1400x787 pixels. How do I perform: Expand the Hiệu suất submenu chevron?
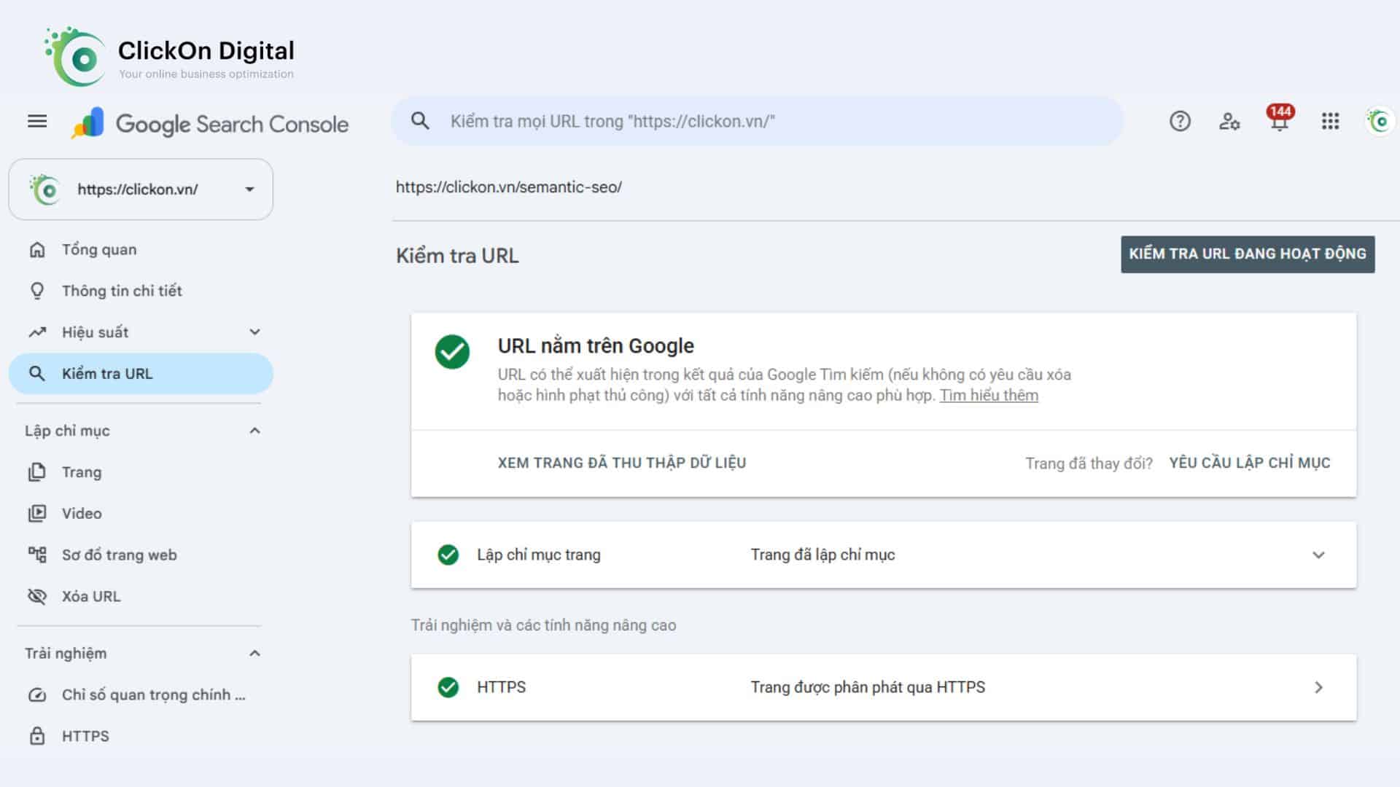tap(254, 332)
